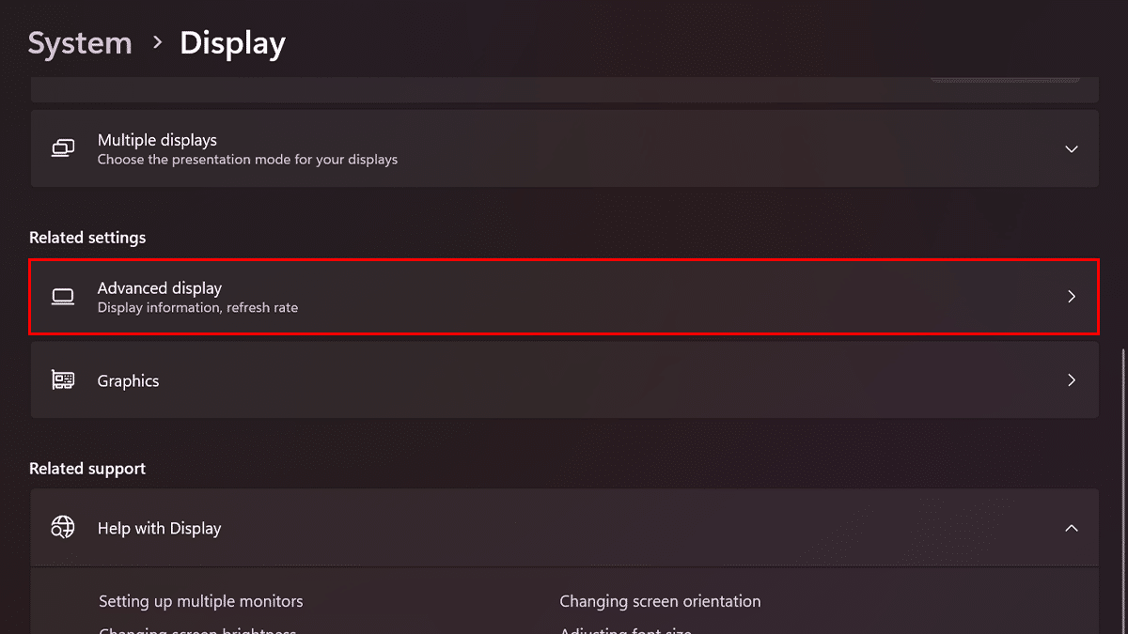The image size is (1128, 634).
Task: Click the Multiple displays label text
Action: (157, 140)
